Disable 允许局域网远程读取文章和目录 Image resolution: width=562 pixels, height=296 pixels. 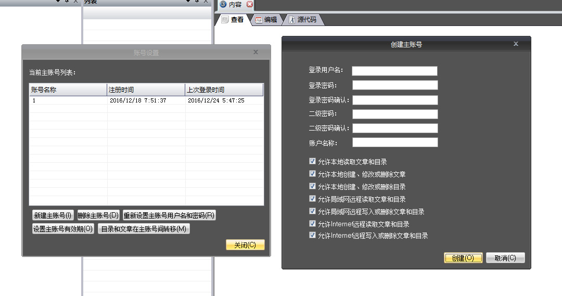pyautogui.click(x=312, y=199)
